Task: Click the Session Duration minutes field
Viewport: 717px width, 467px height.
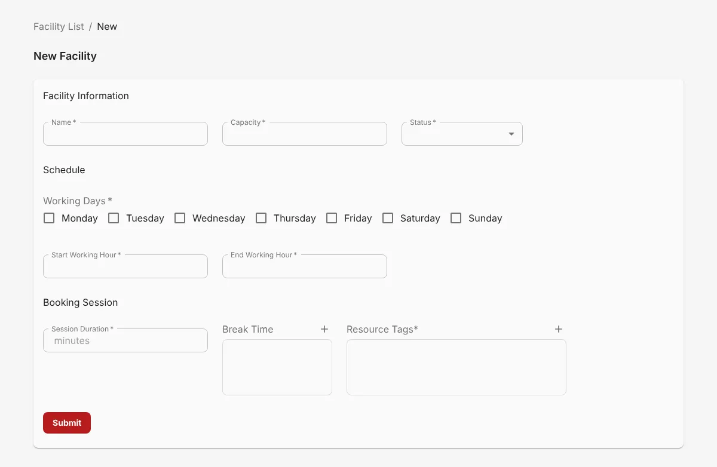Action: [x=125, y=340]
